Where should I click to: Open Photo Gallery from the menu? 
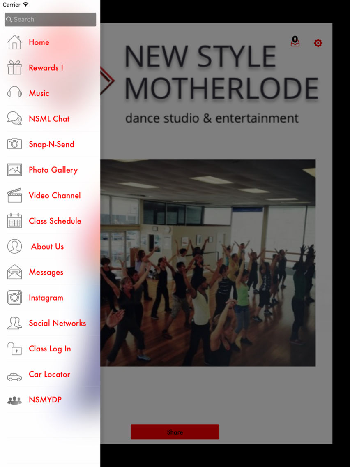click(53, 170)
